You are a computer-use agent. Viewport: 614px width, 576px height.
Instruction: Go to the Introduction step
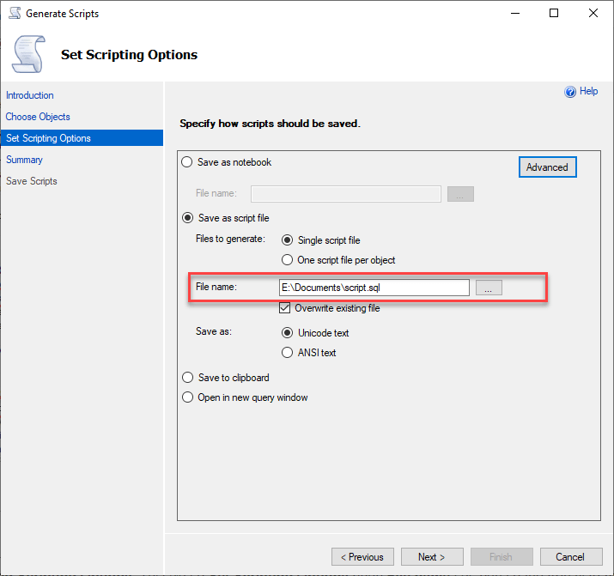(30, 95)
